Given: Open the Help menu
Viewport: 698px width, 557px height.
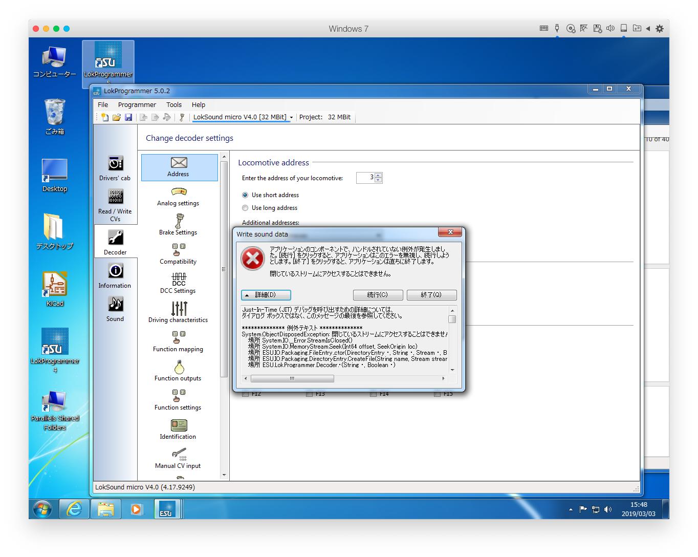Looking at the screenshot, I should [199, 104].
